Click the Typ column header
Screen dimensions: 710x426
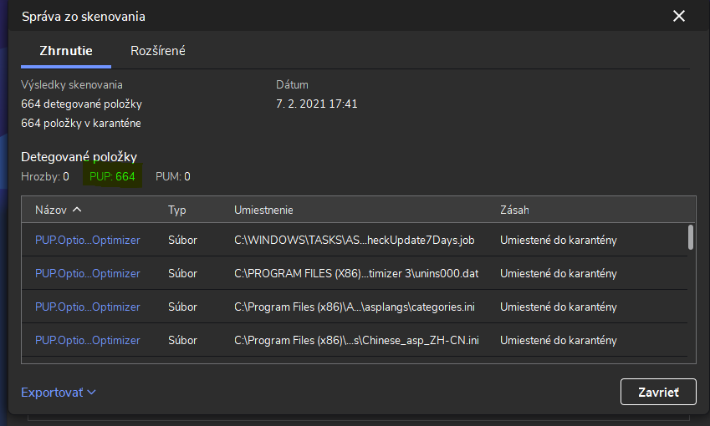tap(177, 210)
